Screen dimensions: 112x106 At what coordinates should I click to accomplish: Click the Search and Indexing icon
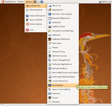click(x=50, y=89)
